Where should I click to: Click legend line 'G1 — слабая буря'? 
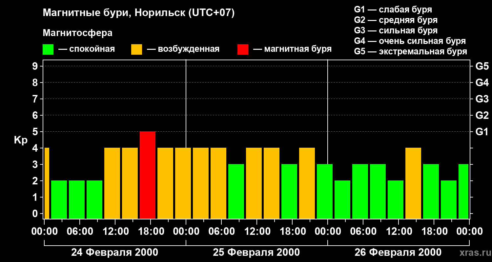[x=393, y=9]
